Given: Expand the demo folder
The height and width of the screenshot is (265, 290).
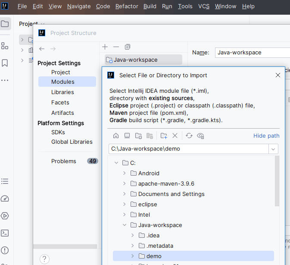Looking at the screenshot, I should coord(133,256).
